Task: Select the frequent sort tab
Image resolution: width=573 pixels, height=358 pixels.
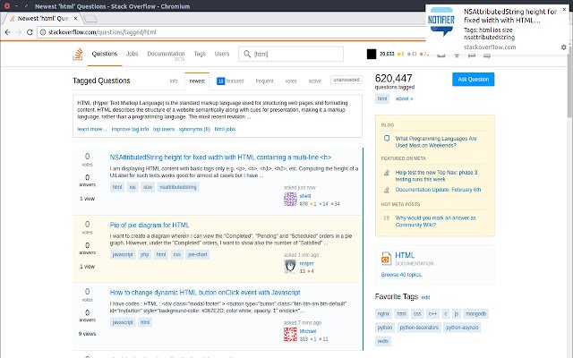Action: [265, 81]
